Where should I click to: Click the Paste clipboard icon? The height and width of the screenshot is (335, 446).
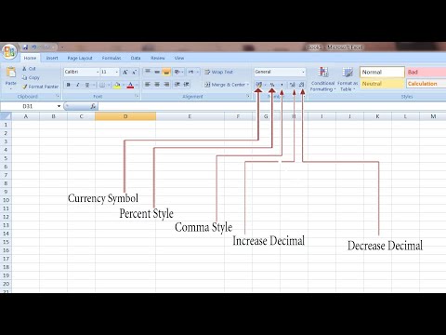click(11, 72)
